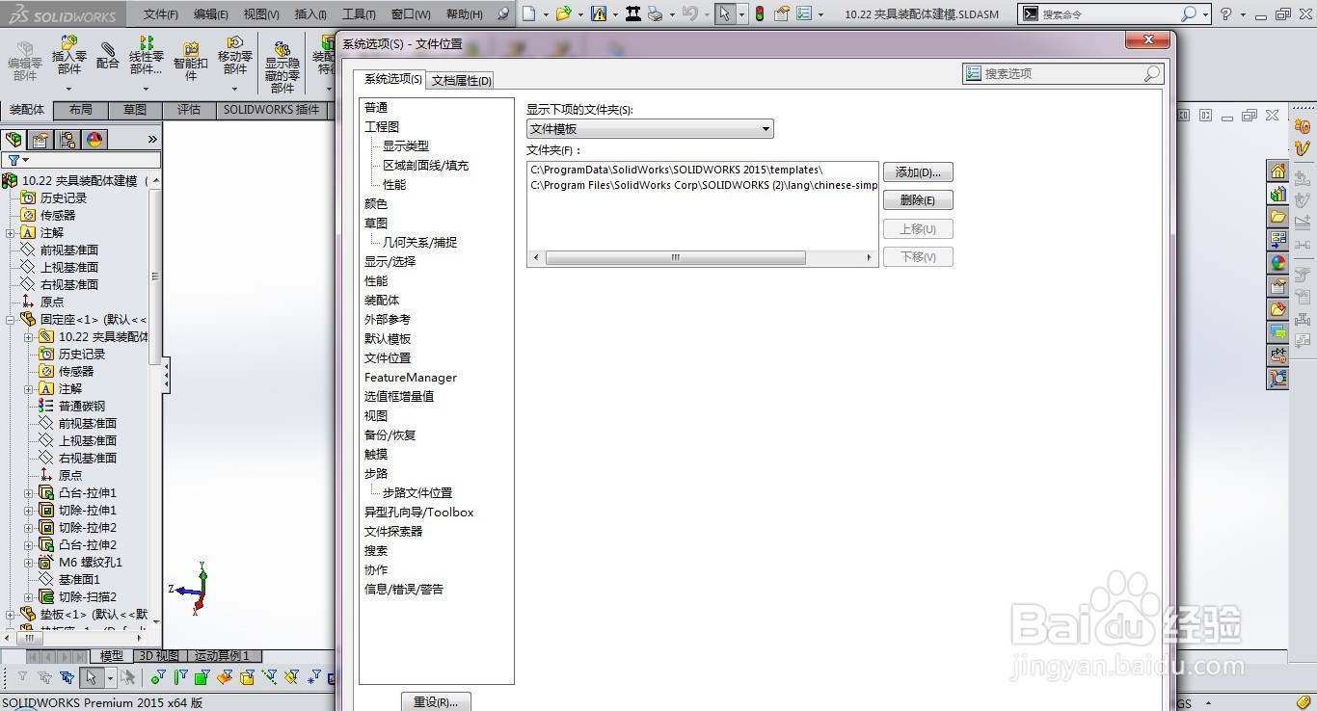Open the 工具(T) menu
The height and width of the screenshot is (711, 1317).
(x=359, y=14)
